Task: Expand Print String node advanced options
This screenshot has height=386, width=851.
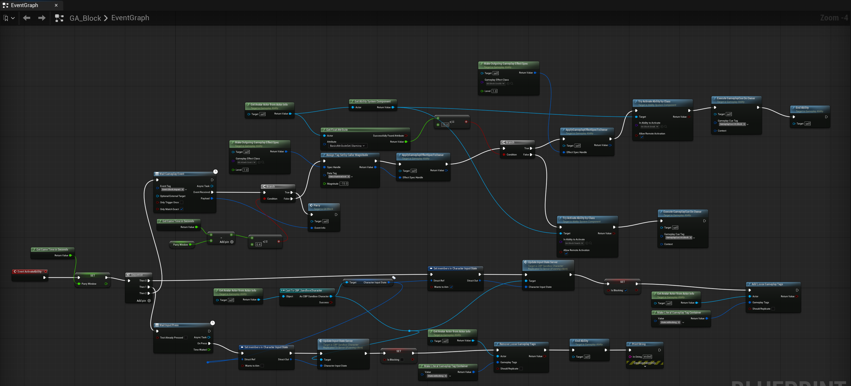Action: tap(645, 366)
